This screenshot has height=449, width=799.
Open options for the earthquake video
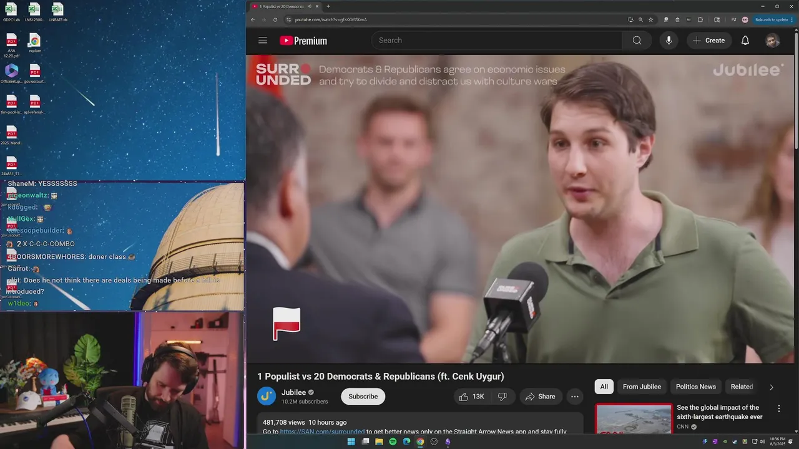(x=778, y=408)
